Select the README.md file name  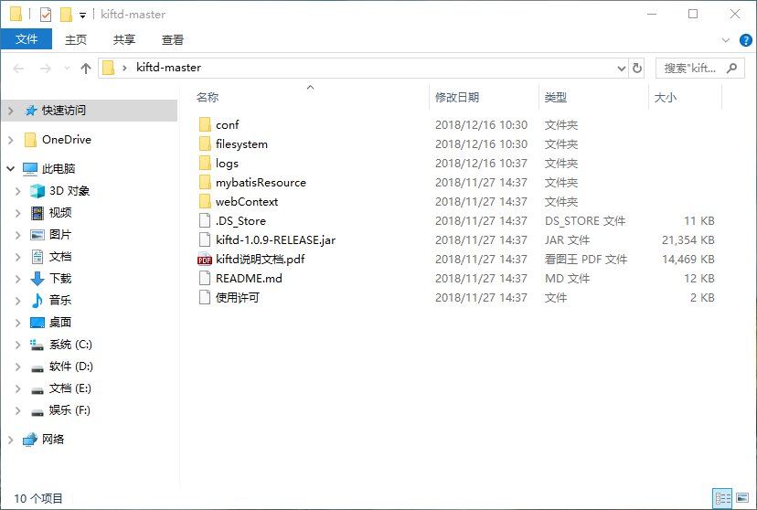pyautogui.click(x=249, y=279)
